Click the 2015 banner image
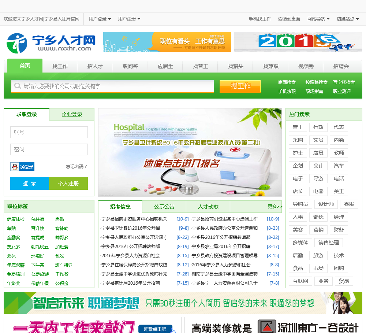 click(298, 42)
